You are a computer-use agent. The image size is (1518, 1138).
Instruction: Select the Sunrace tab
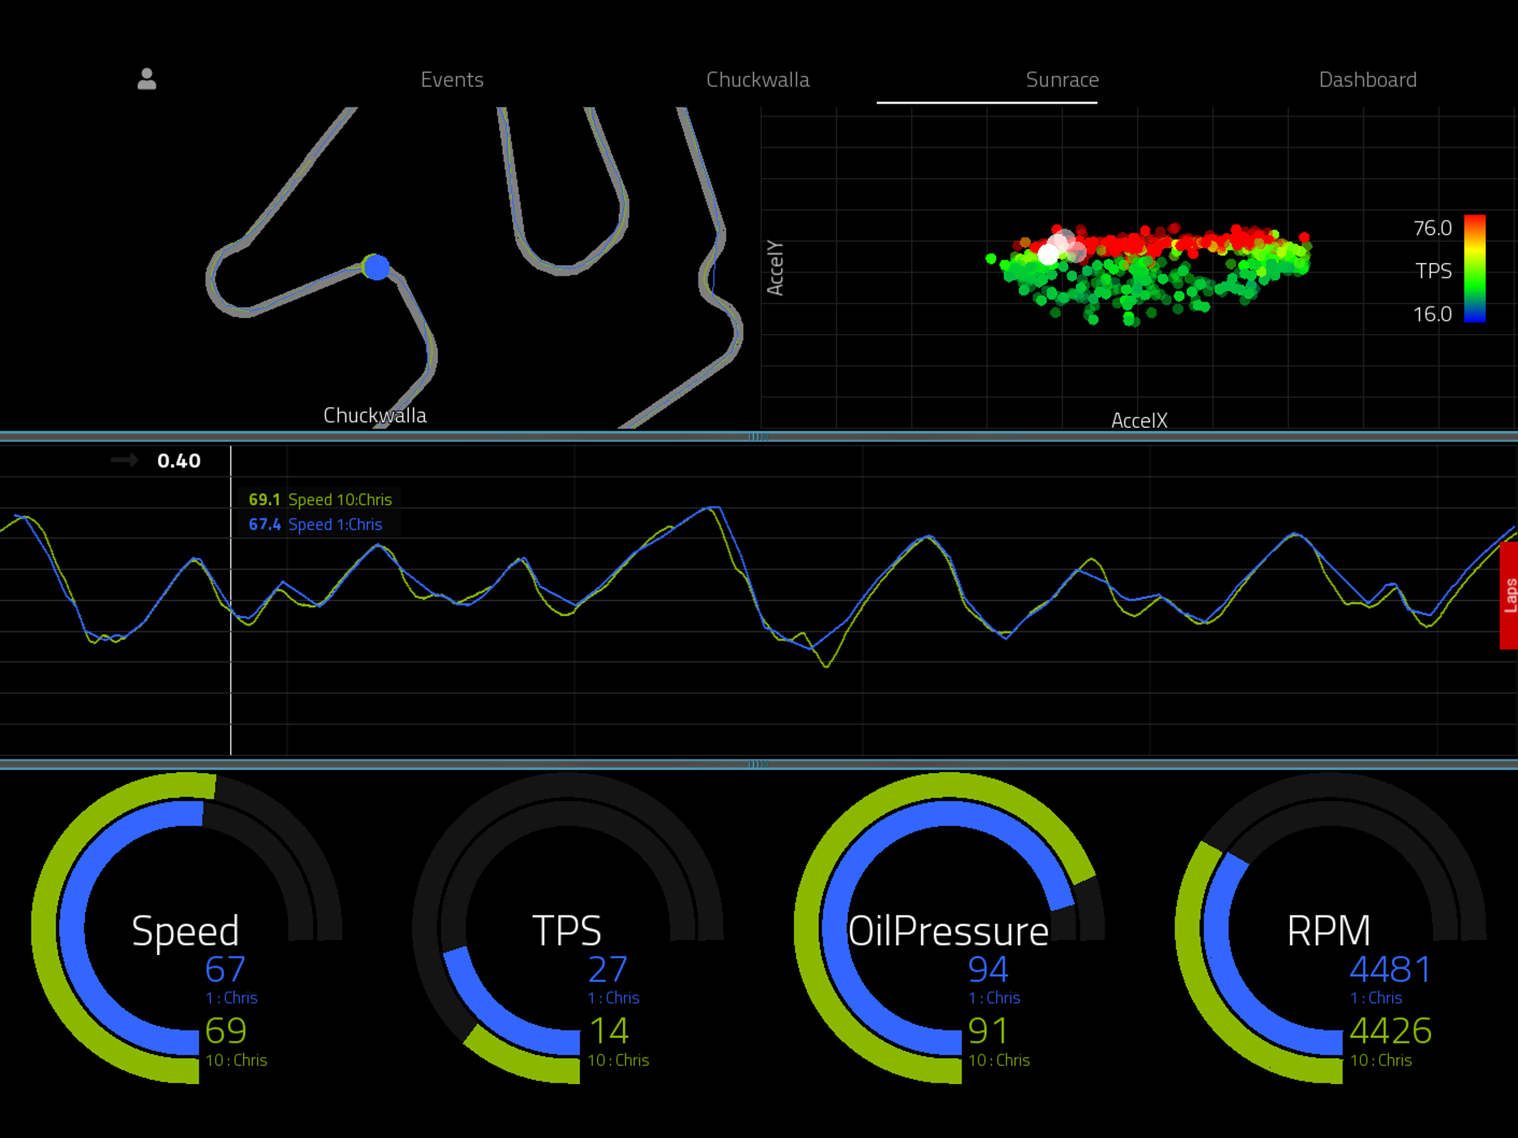[x=1062, y=79]
